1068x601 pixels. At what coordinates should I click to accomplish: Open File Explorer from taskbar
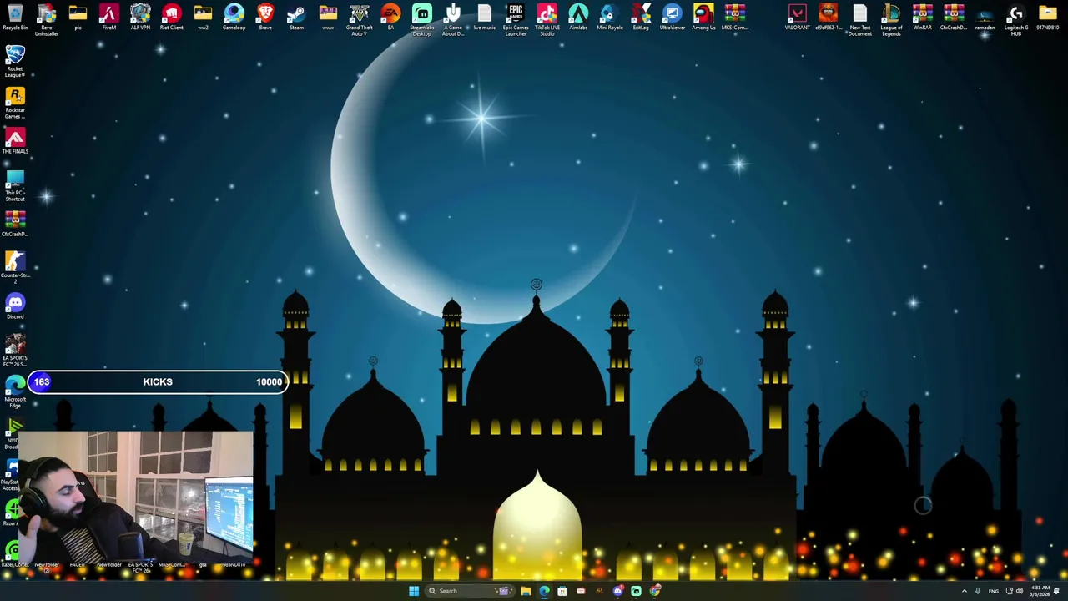coord(526,591)
